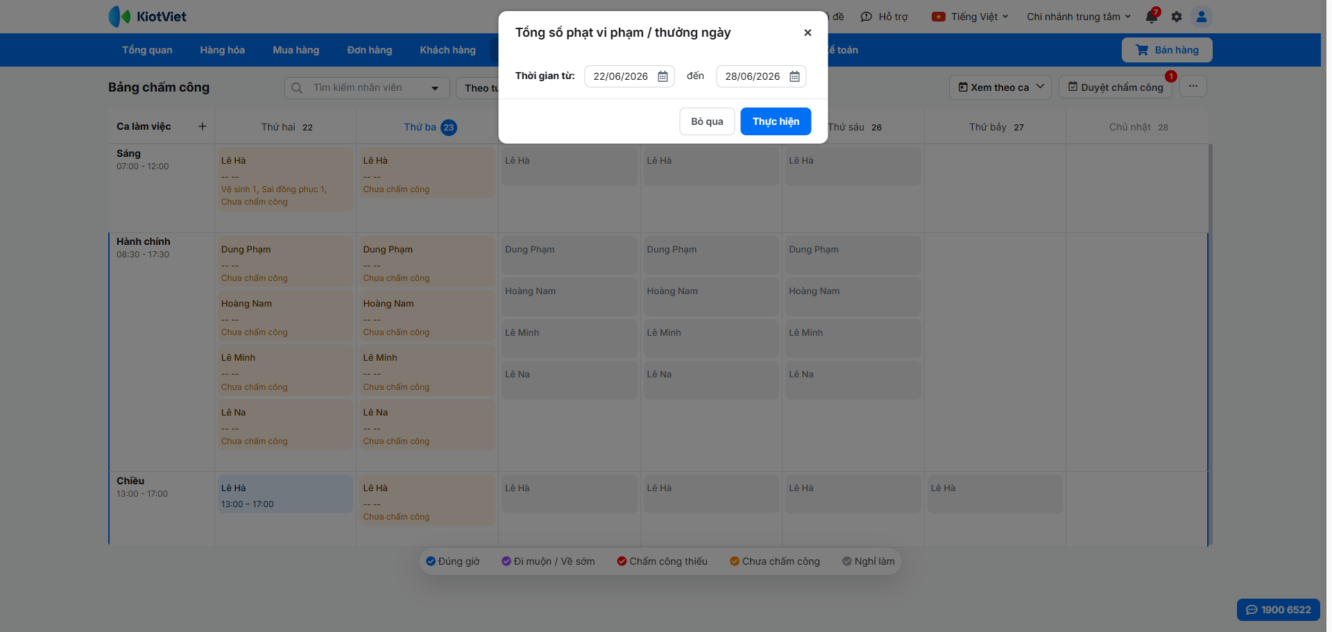Toggle the Chấm công thiếu legend filter
The image size is (1332, 632).
pyautogui.click(x=663, y=561)
